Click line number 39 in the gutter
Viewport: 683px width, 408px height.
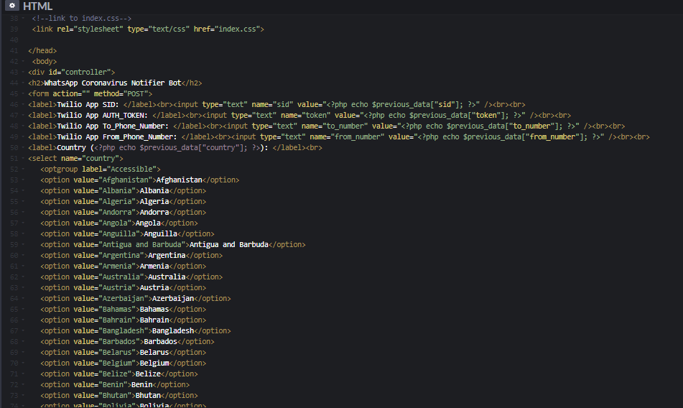14,29
